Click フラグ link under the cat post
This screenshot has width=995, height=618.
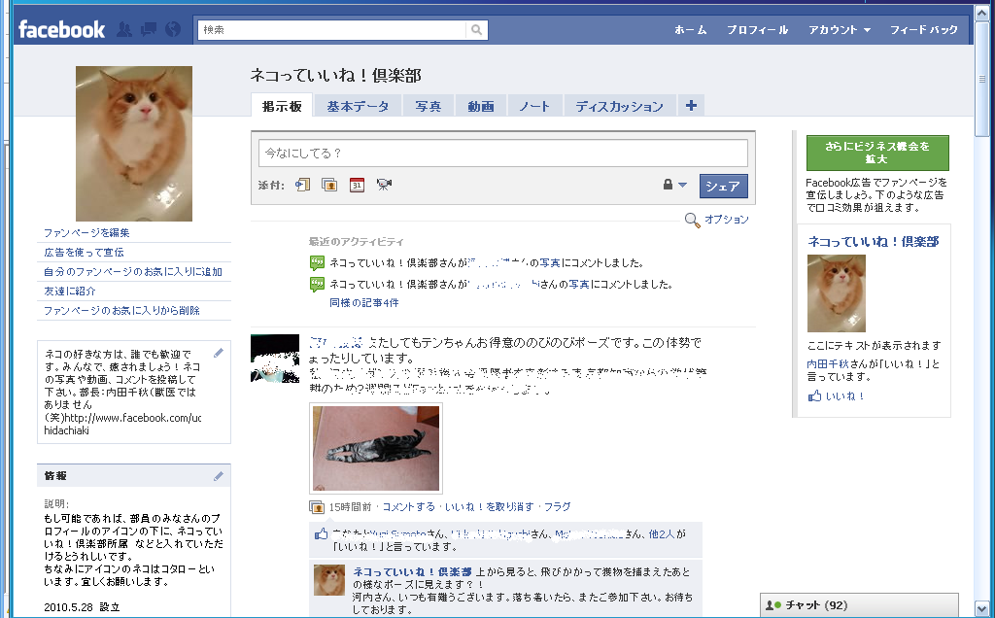coord(557,507)
